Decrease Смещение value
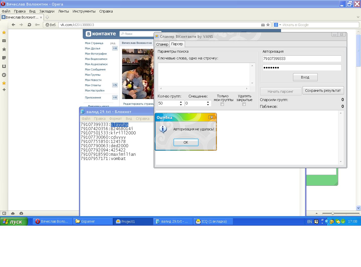 [x=208, y=105]
